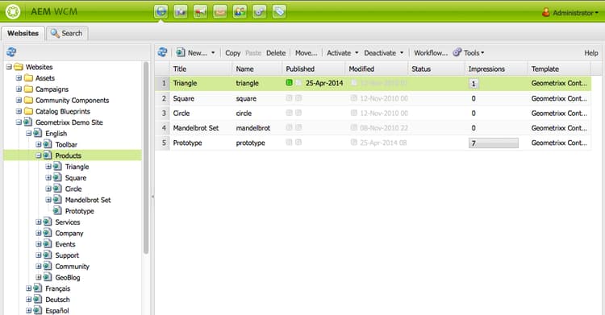Expand the Mandelbrot Set tree node

pos(48,200)
